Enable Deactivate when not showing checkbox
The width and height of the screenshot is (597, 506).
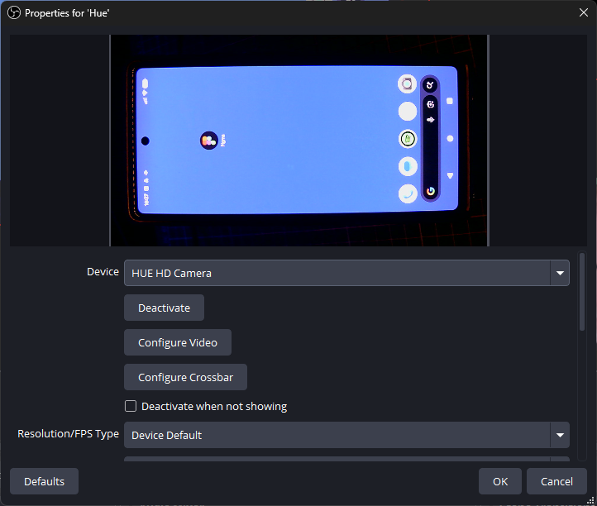(x=131, y=406)
